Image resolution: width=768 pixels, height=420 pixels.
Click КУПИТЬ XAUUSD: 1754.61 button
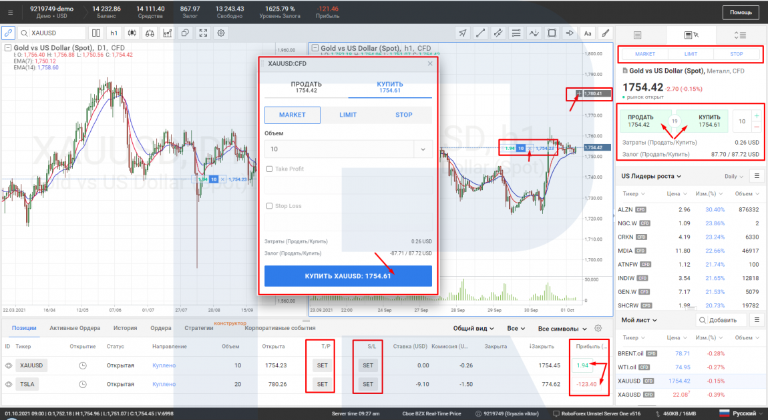click(x=348, y=276)
